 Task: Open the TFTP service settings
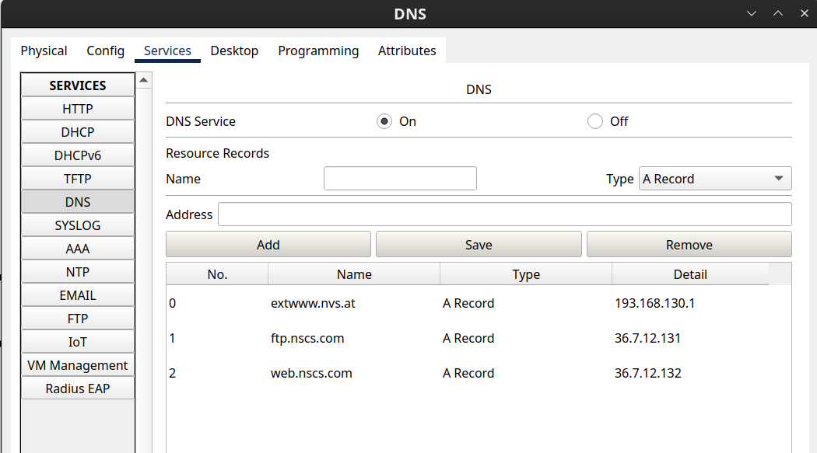[x=78, y=179]
